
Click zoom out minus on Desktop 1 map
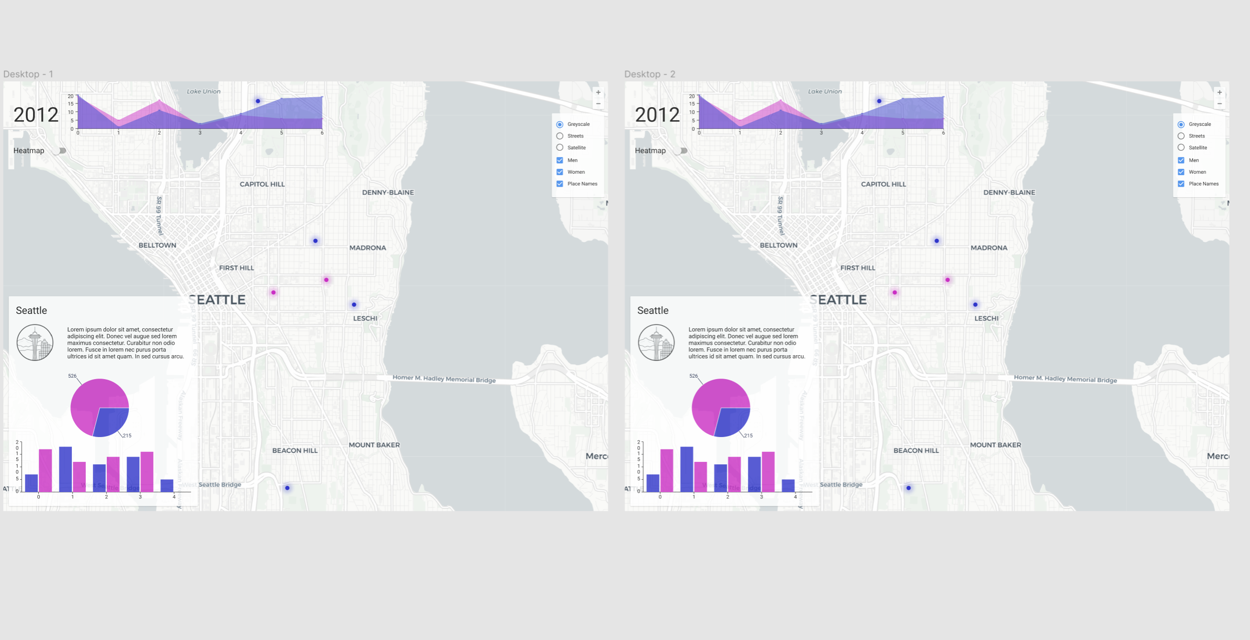coord(598,104)
